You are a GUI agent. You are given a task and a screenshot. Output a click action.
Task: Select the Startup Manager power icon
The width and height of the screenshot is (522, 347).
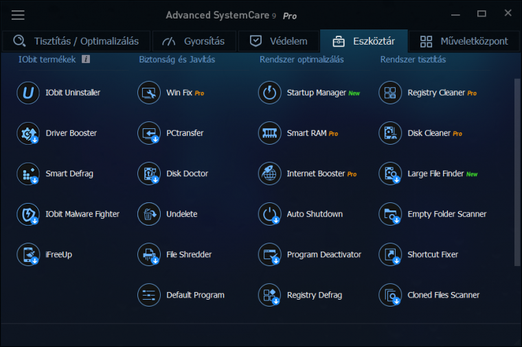coord(270,93)
